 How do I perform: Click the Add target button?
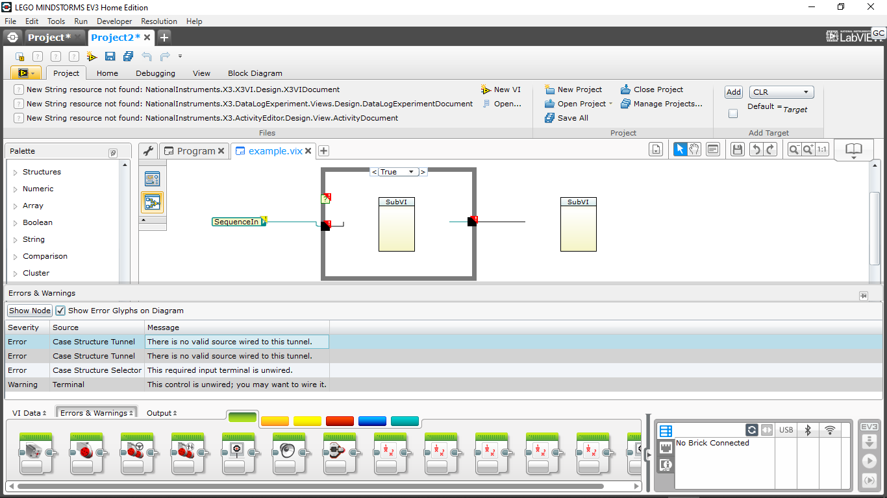coord(734,92)
